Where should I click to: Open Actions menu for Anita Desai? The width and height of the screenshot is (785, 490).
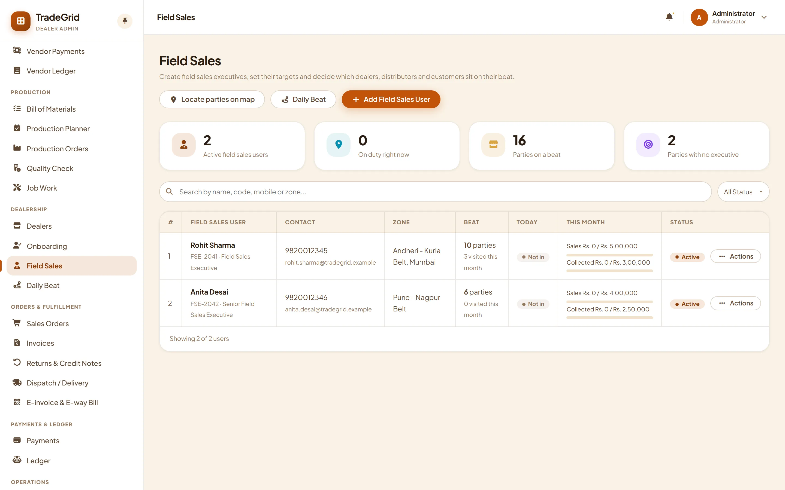pos(735,303)
